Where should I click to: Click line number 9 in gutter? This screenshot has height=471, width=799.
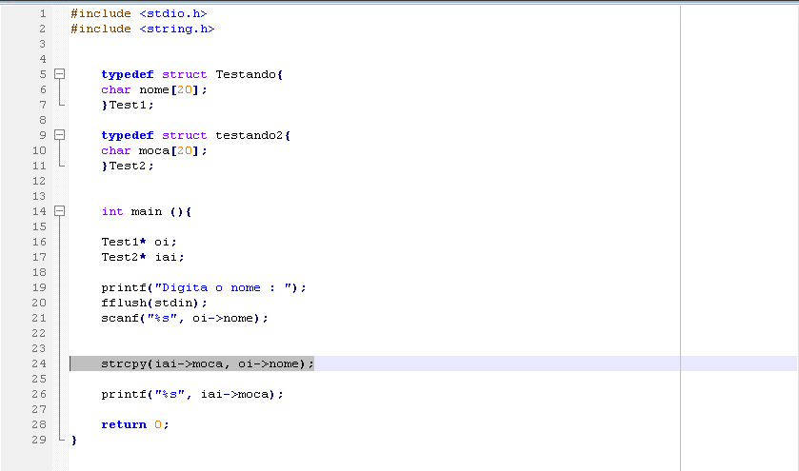tap(43, 135)
